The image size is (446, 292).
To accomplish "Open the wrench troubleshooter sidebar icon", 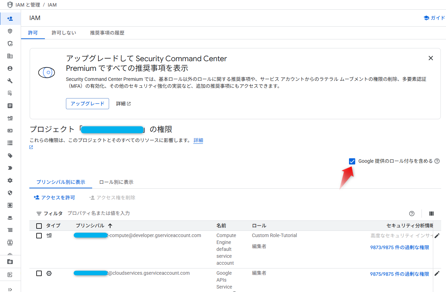I will [x=10, y=81].
